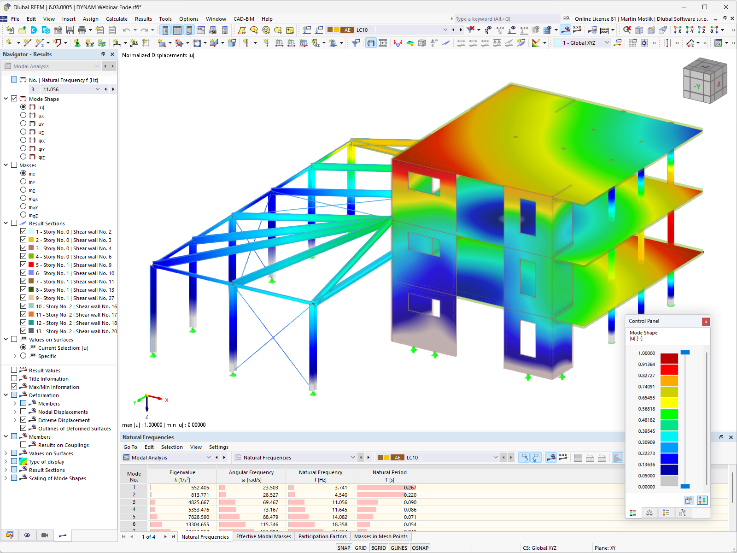Open the Results menu
The image size is (737, 553).
tap(143, 19)
